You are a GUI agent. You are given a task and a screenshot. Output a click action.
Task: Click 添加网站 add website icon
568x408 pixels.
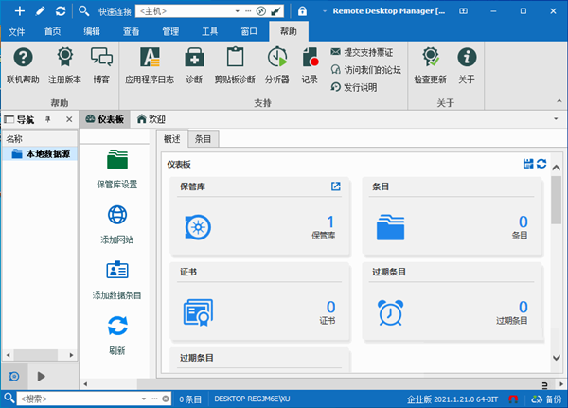tap(117, 221)
